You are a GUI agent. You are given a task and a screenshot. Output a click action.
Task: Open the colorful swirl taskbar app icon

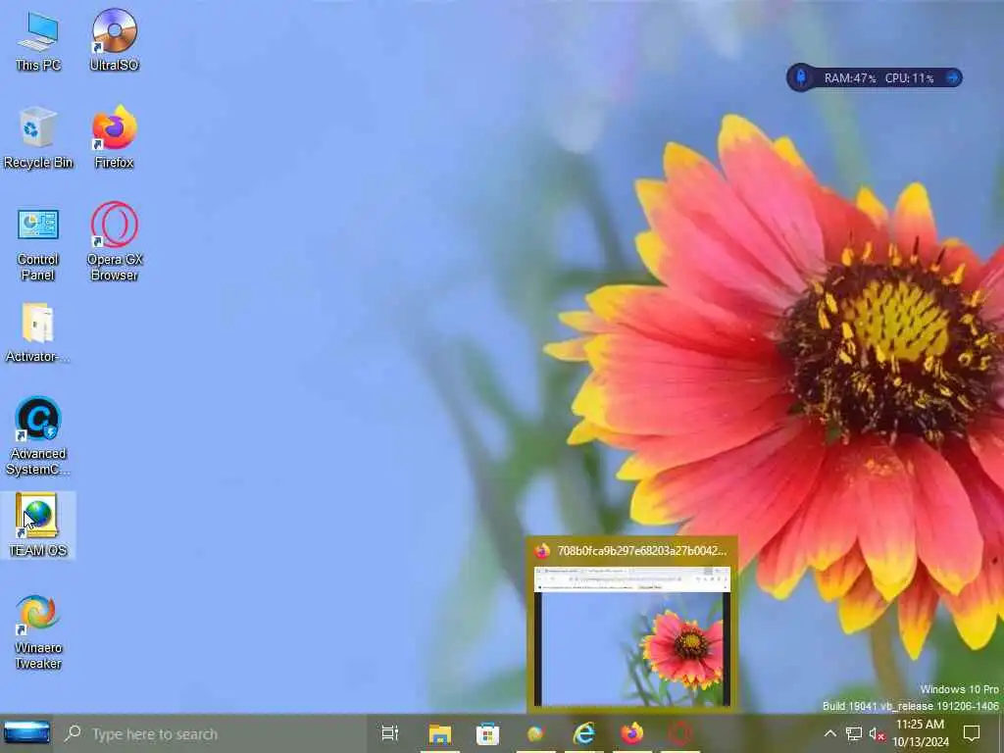click(x=535, y=733)
